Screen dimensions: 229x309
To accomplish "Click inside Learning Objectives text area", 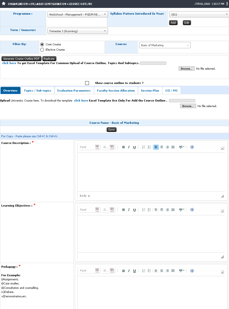I will [x=151, y=234].
